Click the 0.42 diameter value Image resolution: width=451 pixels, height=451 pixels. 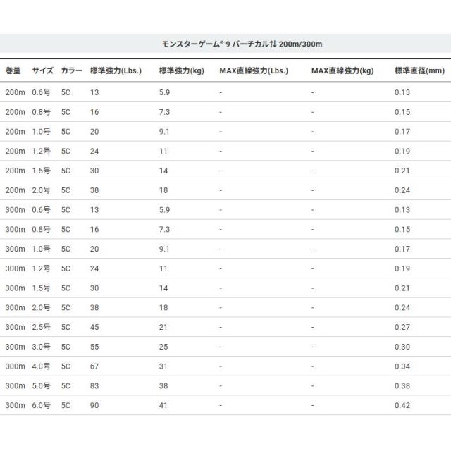pos(402,405)
